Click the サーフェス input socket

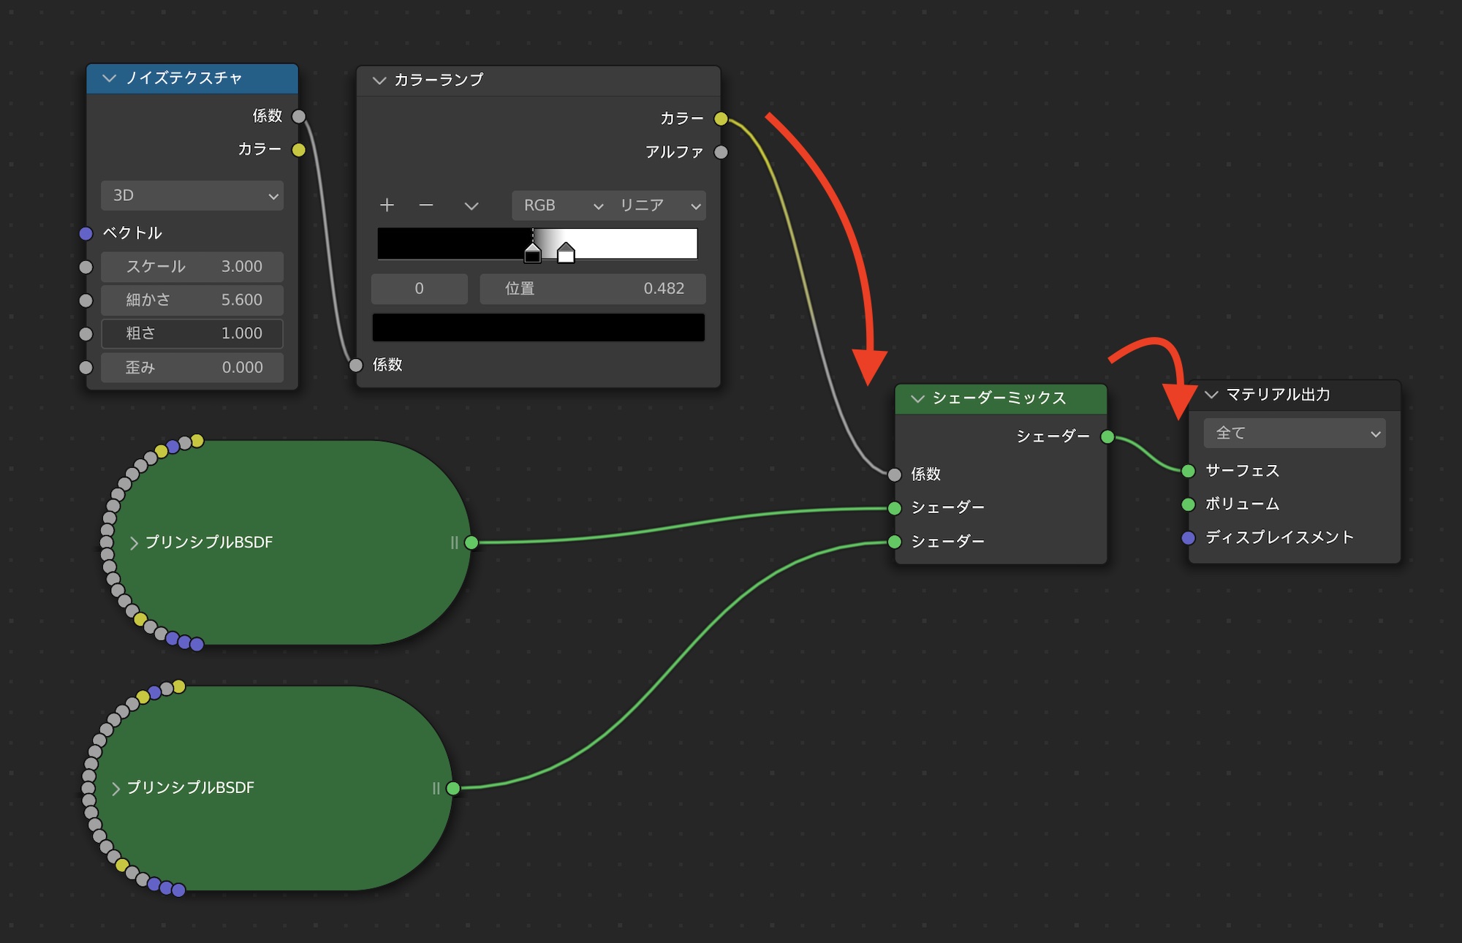pyautogui.click(x=1189, y=470)
